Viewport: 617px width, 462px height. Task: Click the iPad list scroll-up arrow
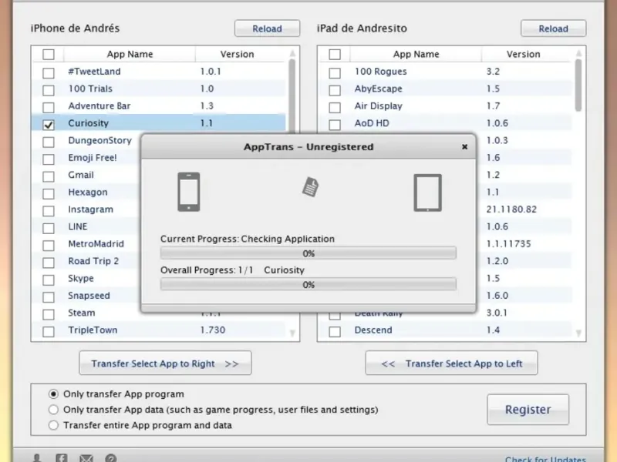(578, 53)
